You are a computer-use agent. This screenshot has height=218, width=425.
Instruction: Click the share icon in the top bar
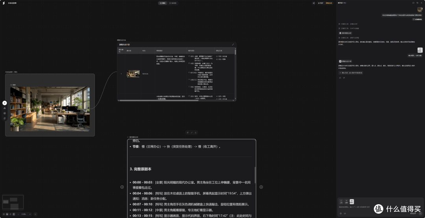tap(314, 3)
